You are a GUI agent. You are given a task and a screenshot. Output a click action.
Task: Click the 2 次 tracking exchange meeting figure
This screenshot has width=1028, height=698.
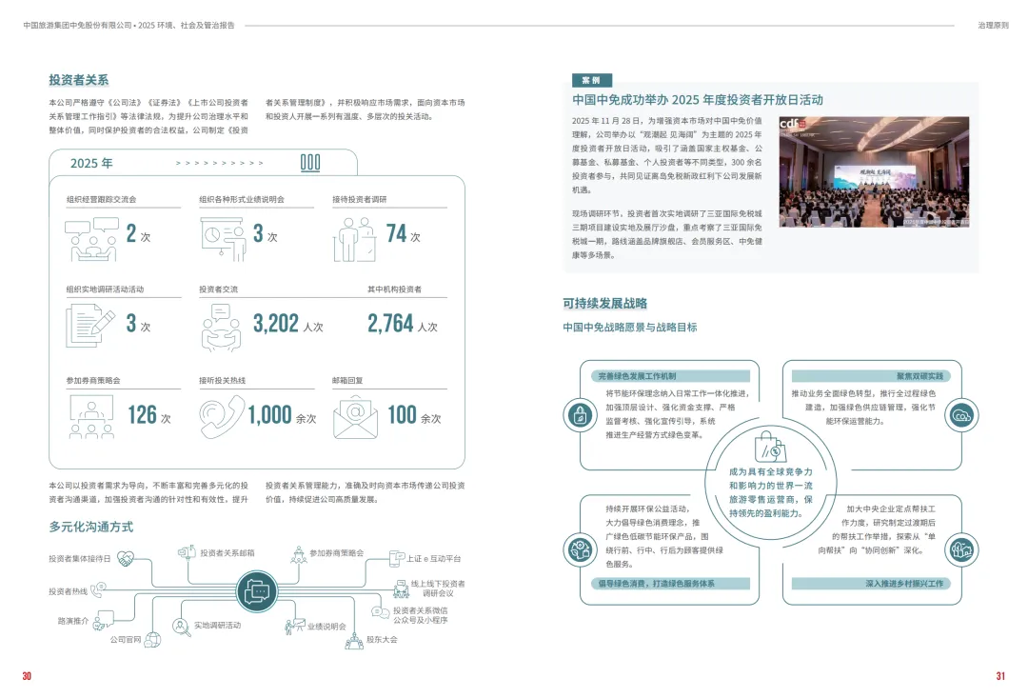click(x=138, y=233)
